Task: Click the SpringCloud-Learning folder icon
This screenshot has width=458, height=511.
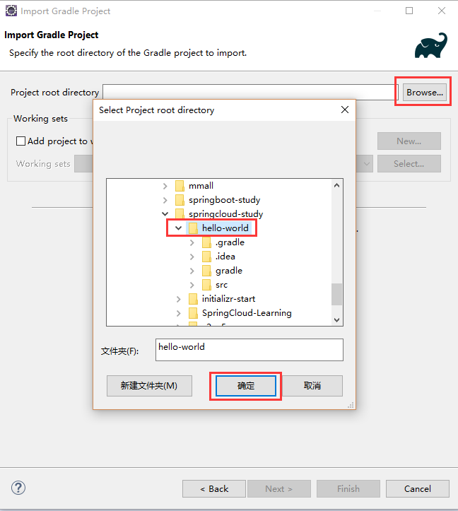Action: [x=193, y=313]
